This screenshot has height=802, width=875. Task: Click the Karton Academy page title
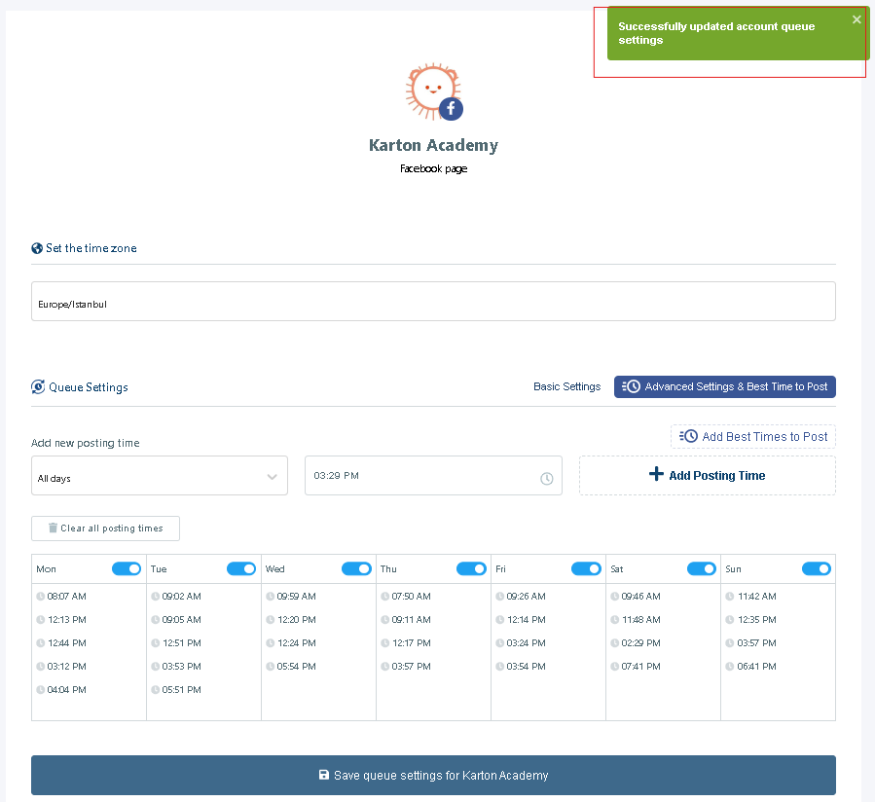coord(433,145)
